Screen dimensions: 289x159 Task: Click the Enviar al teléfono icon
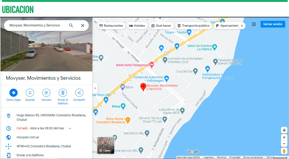pos(63,93)
